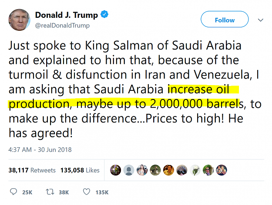This screenshot has width=272, height=205.
Task: Click the white flower avatar
Action: [195, 170]
